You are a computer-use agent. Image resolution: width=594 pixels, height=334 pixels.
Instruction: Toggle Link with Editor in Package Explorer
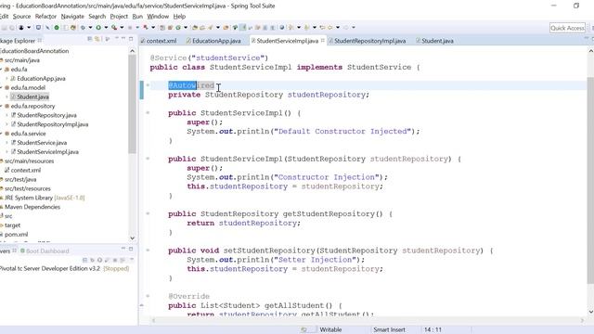click(97, 39)
